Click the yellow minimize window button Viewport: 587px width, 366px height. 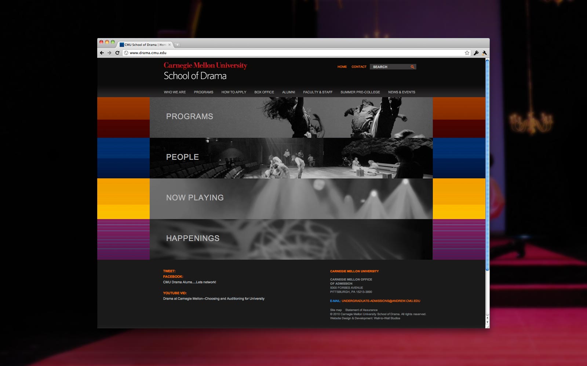107,42
